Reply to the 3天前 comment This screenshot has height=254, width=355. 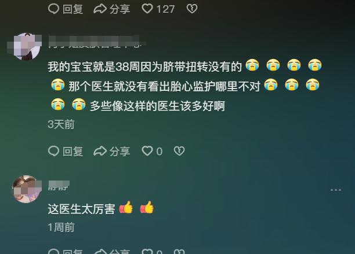point(54,151)
